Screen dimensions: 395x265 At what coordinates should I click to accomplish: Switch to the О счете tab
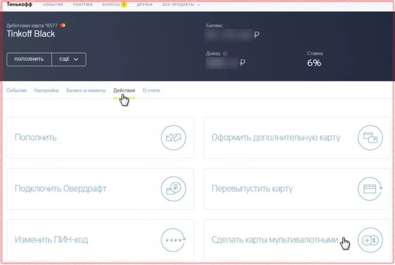(151, 90)
